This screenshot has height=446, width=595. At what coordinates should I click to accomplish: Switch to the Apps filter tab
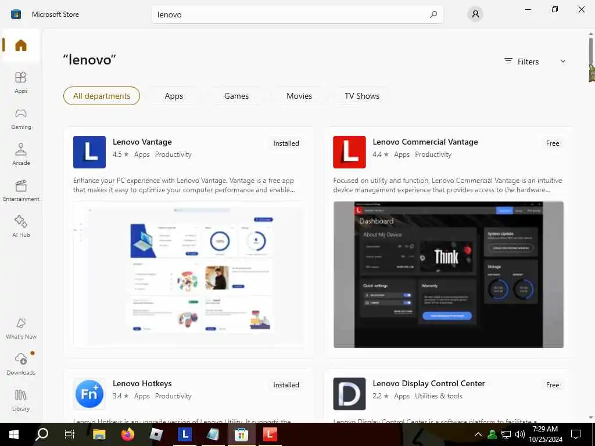(174, 96)
